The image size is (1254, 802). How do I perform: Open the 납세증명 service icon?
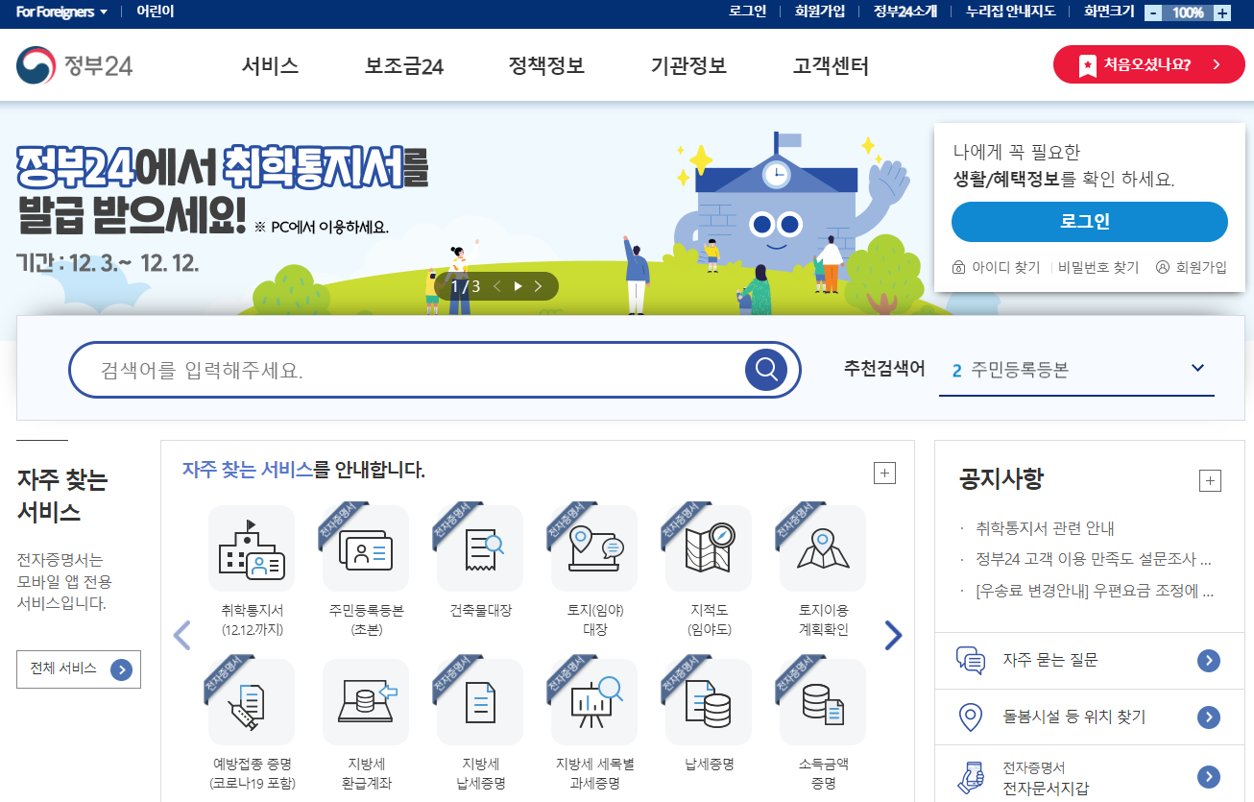[709, 702]
